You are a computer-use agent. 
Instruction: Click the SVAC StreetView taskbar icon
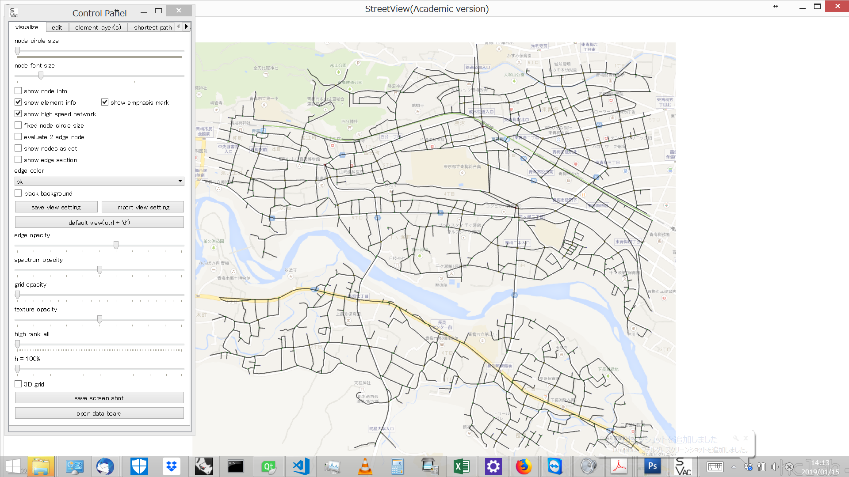[683, 466]
